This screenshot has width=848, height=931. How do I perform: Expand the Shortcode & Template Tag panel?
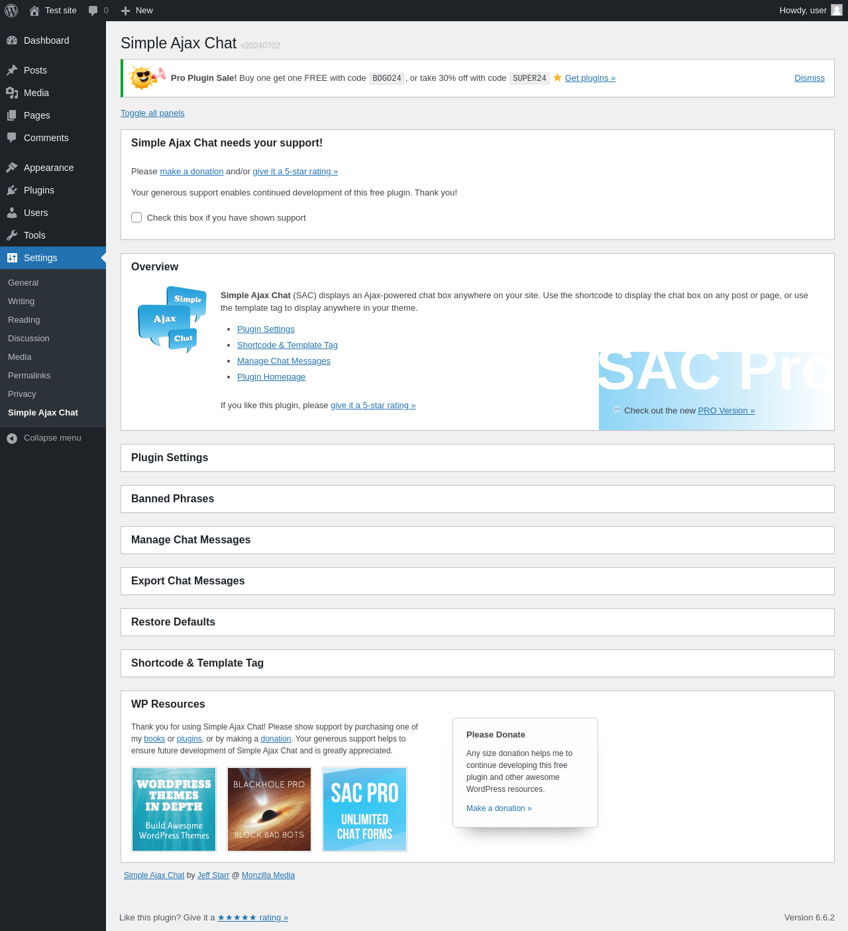(x=477, y=663)
